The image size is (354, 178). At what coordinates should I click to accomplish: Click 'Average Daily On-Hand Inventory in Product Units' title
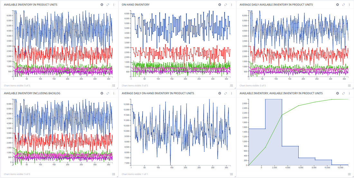pos(158,93)
